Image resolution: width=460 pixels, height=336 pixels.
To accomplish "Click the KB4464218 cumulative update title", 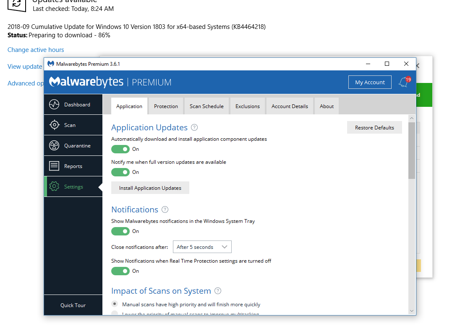I will 136,27.
